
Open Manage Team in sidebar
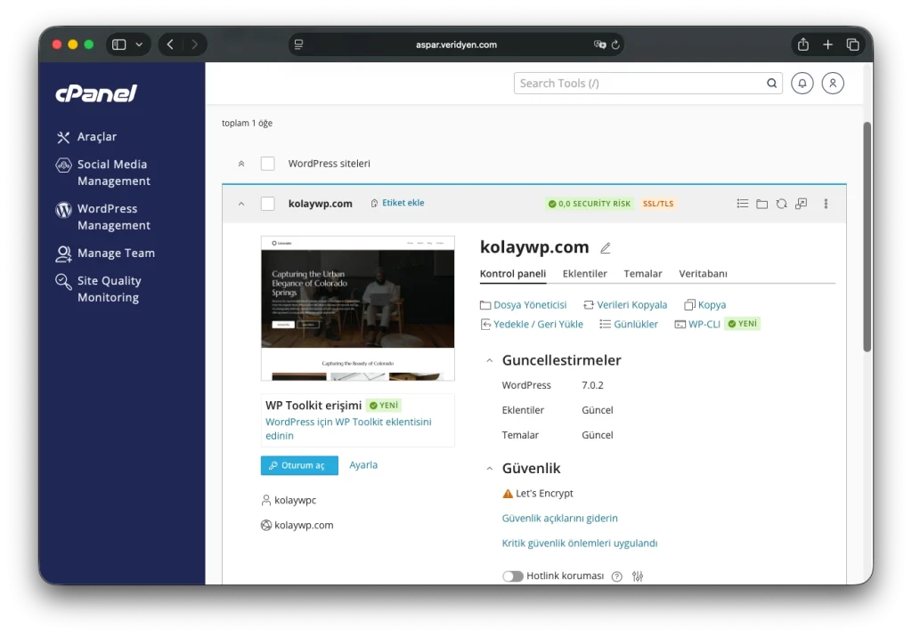click(105, 254)
